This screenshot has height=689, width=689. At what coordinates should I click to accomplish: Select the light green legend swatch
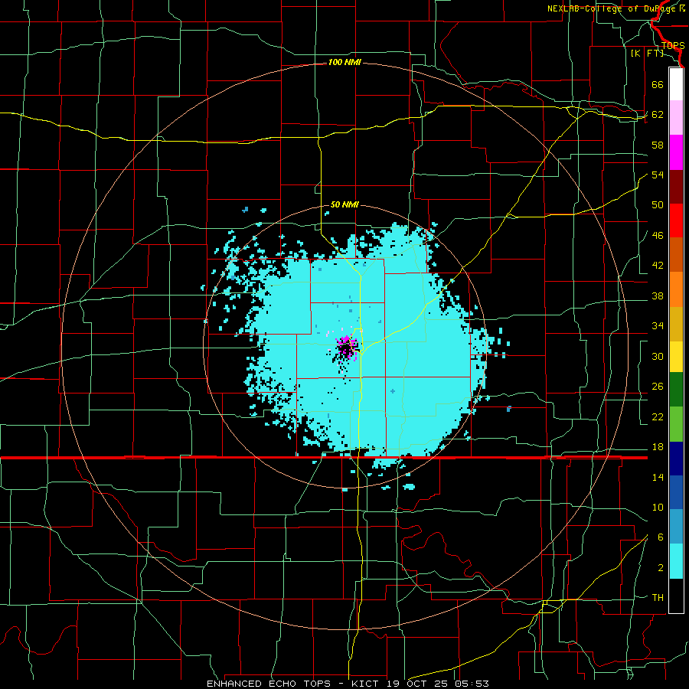coord(676,424)
